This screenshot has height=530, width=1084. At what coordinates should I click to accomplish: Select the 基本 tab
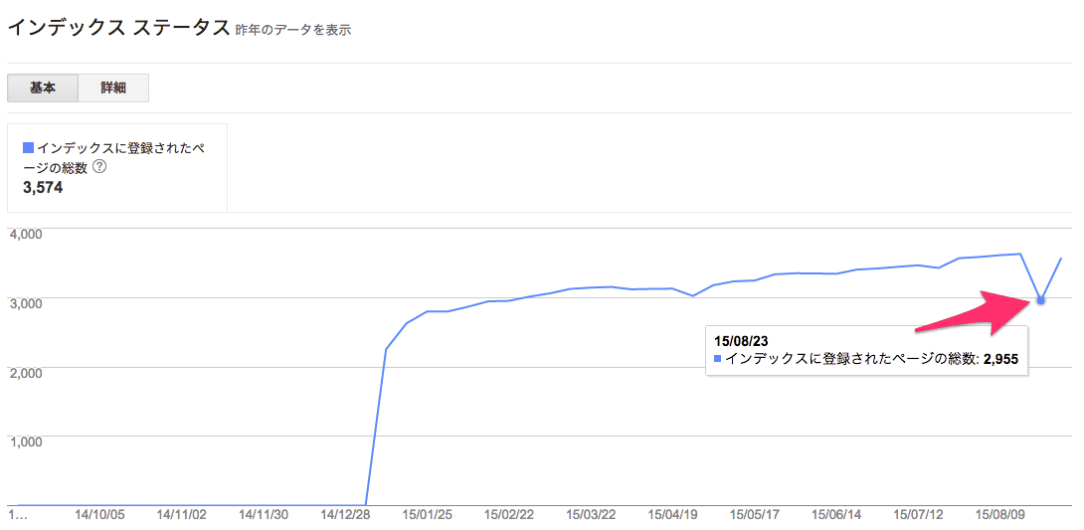(x=43, y=88)
